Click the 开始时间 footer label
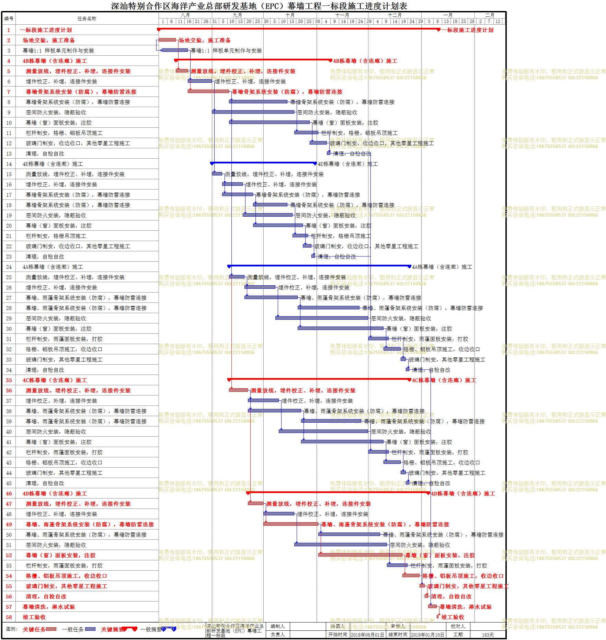This screenshot has width=606, height=640. (x=338, y=635)
